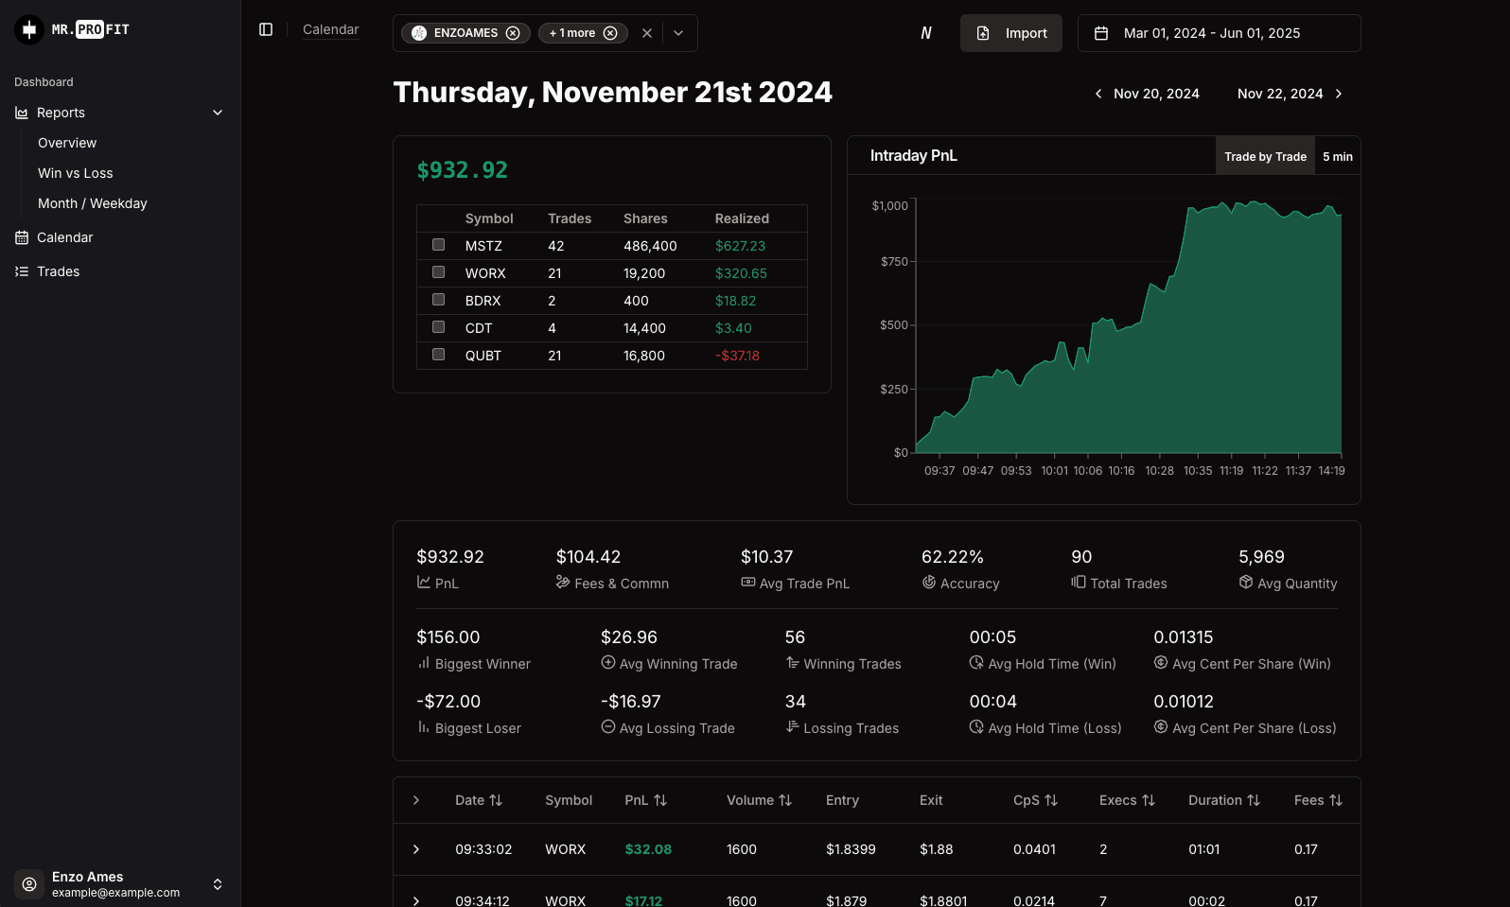Click the Avg Winning Trade plus icon
The width and height of the screenshot is (1510, 907).
(x=608, y=663)
